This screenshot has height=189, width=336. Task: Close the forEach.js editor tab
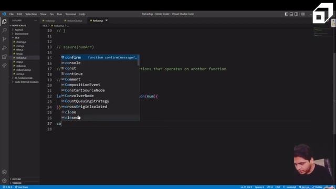click(107, 20)
